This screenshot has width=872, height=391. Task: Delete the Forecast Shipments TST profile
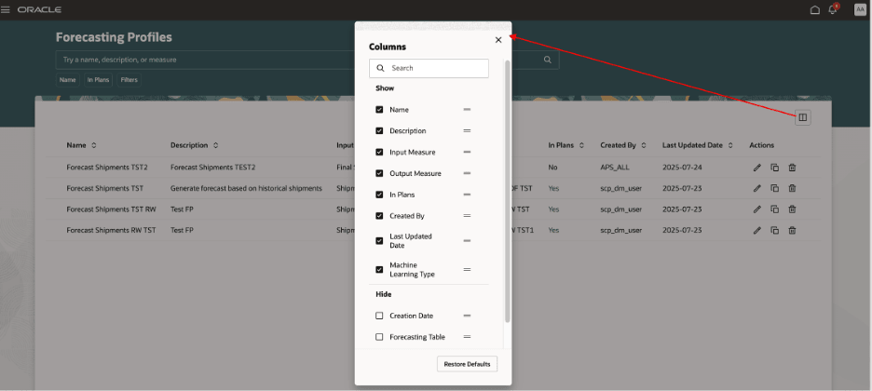click(793, 188)
